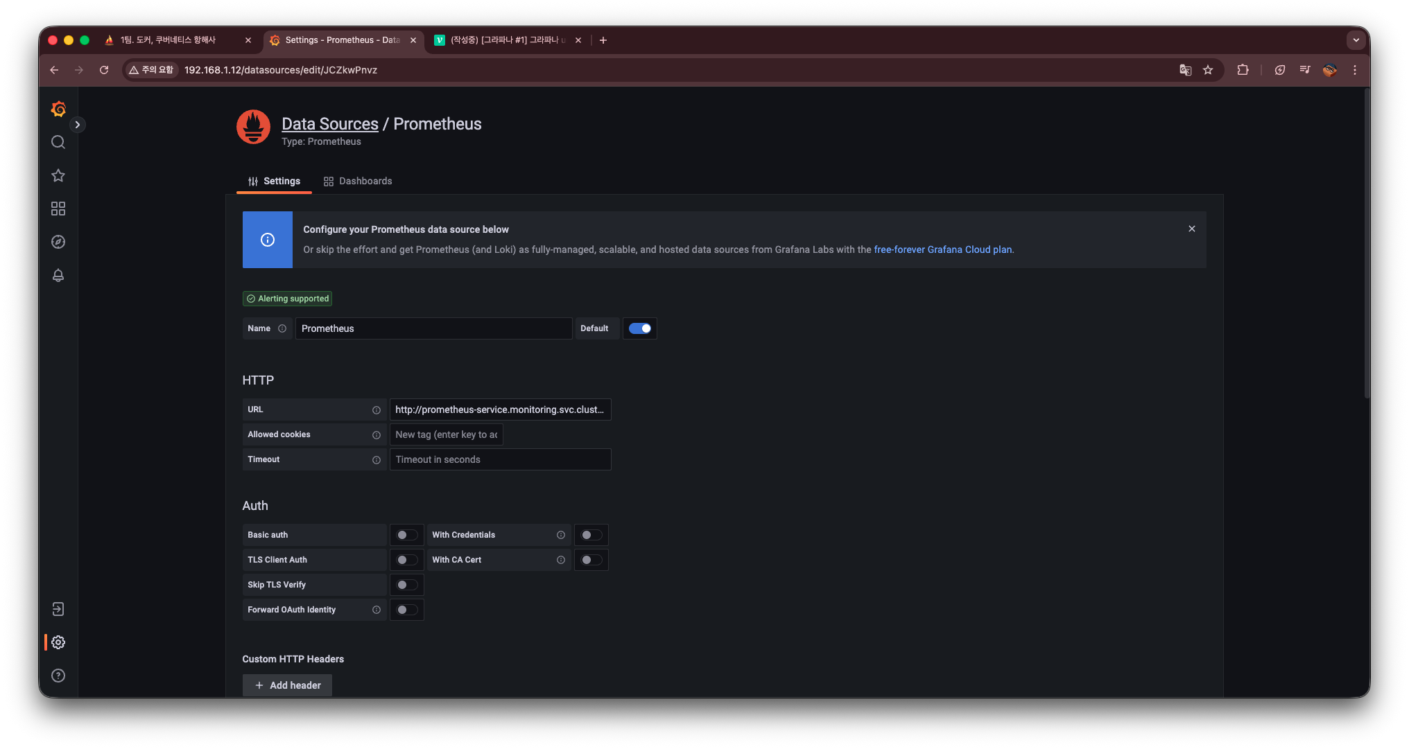Enable the Basic auth toggle
The width and height of the screenshot is (1409, 749).
(x=407, y=535)
